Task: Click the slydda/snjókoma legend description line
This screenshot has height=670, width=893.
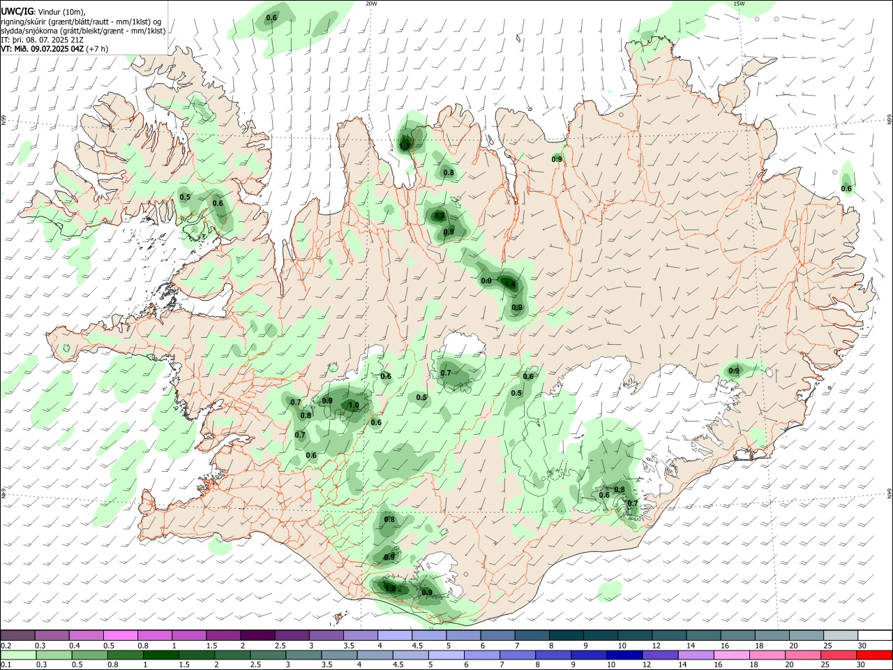Action: [x=83, y=31]
